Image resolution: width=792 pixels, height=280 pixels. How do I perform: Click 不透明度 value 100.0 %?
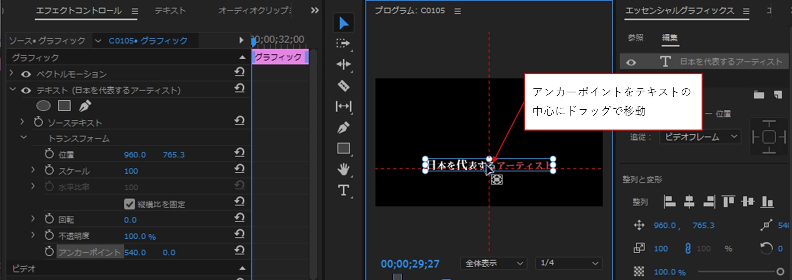click(140, 236)
